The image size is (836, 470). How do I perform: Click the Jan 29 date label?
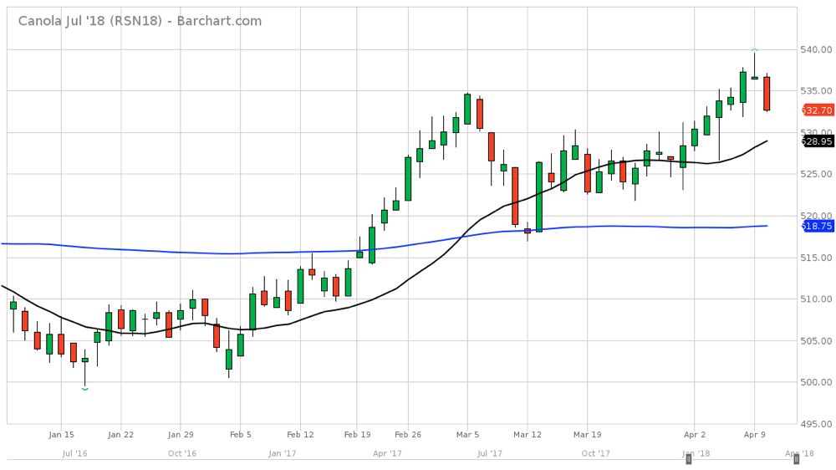point(181,434)
